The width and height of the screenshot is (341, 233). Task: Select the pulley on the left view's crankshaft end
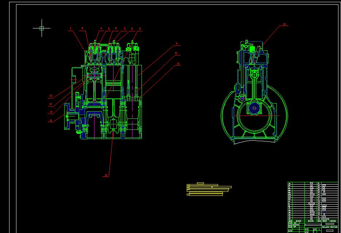coord(67,117)
